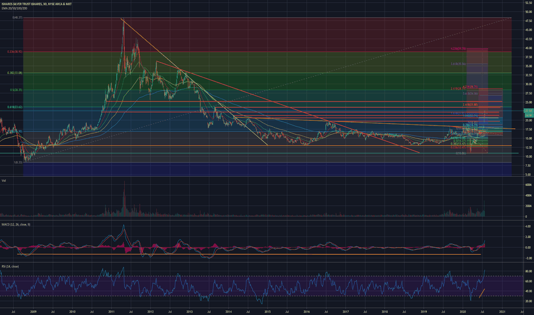Open the Vol indicator legend label
Viewport: 534px width, 315px height.
pyautogui.click(x=4, y=180)
